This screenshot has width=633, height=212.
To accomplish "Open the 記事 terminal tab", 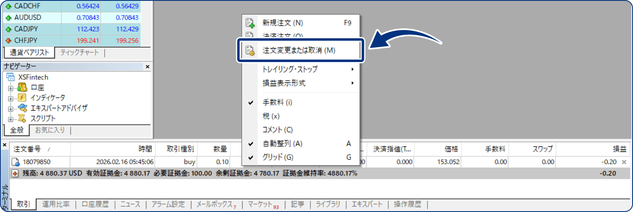I will 297,204.
